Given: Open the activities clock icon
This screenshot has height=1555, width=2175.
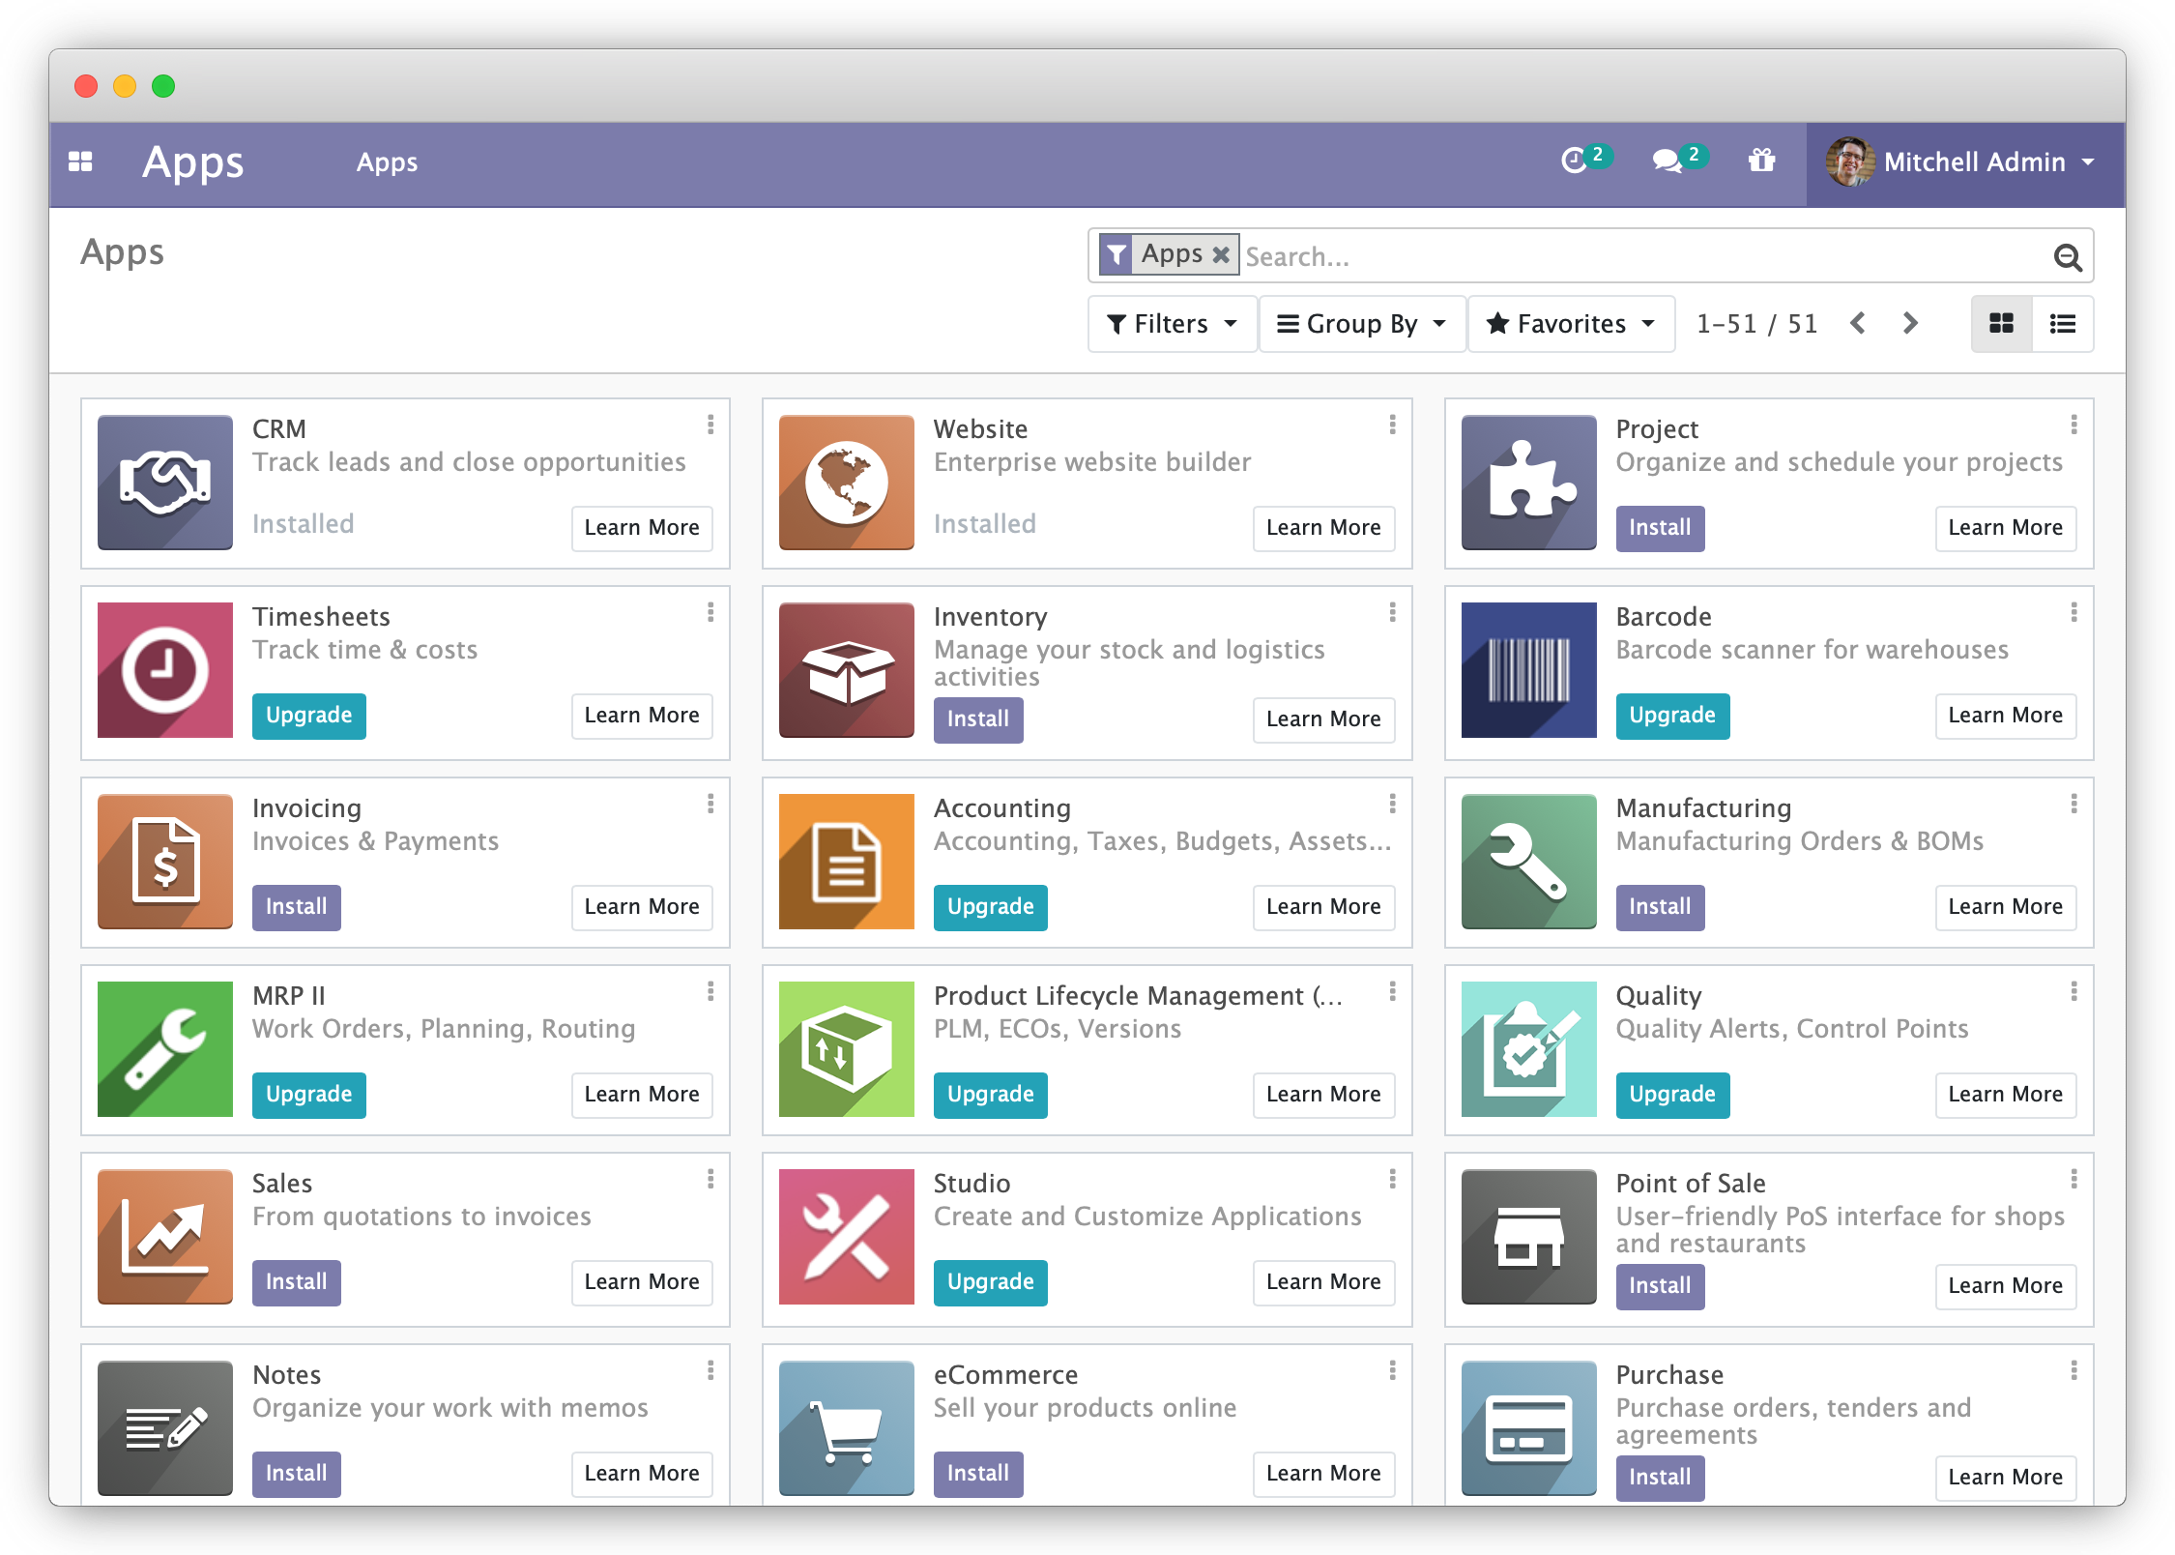Looking at the screenshot, I should click(x=1575, y=161).
